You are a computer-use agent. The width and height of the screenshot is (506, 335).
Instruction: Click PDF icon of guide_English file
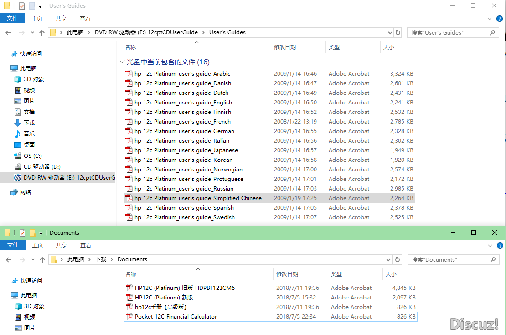coord(129,102)
